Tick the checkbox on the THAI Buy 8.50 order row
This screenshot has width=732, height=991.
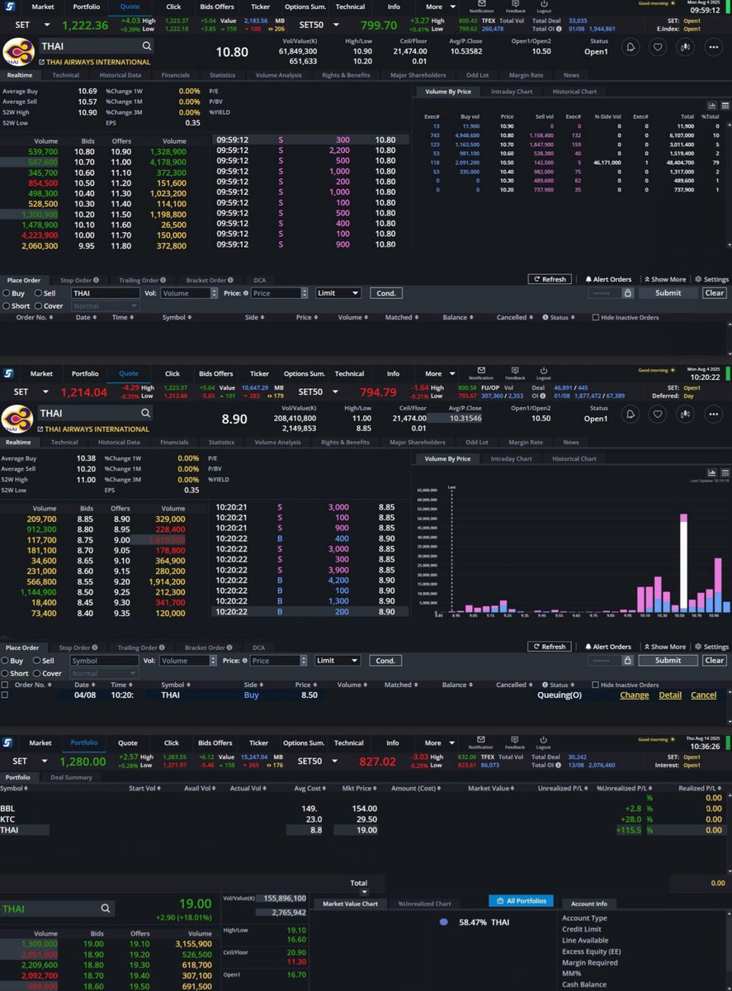(x=5, y=695)
